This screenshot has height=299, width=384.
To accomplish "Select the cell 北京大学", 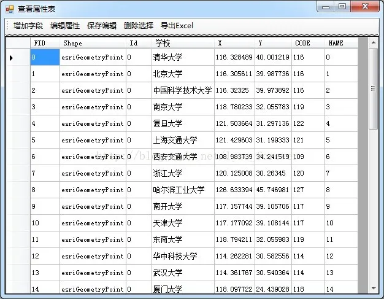I will click(183, 74).
